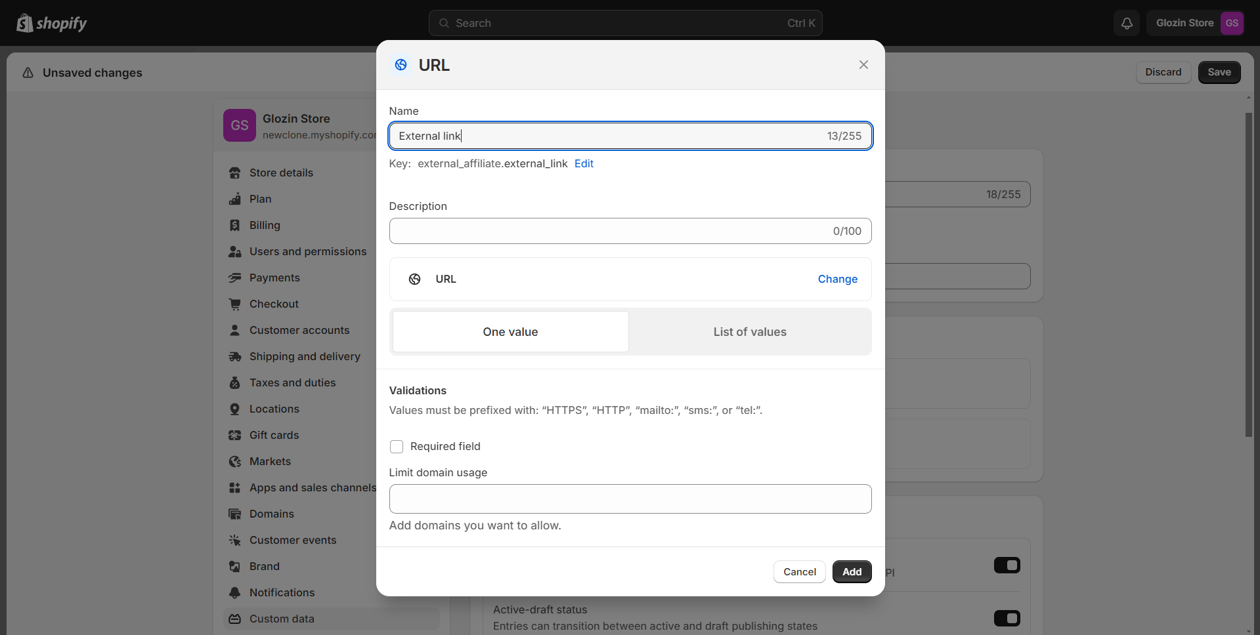This screenshot has width=1260, height=635.
Task: Open Taxes and duties settings
Action: click(x=292, y=383)
